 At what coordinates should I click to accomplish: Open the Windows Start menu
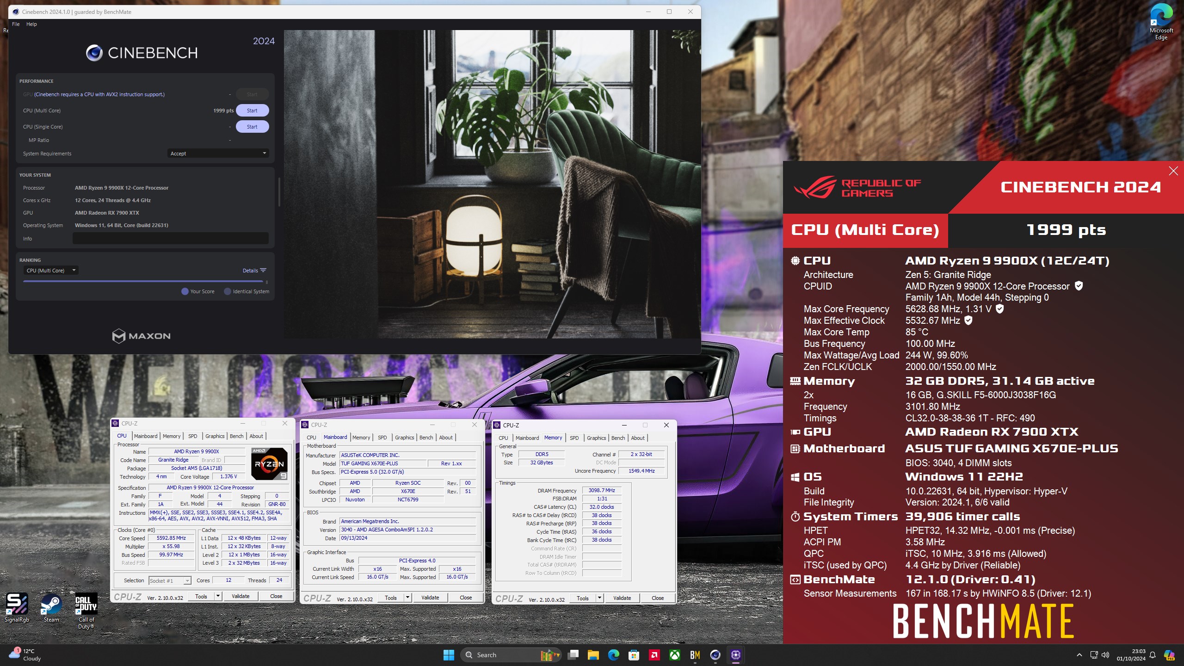pyautogui.click(x=449, y=655)
